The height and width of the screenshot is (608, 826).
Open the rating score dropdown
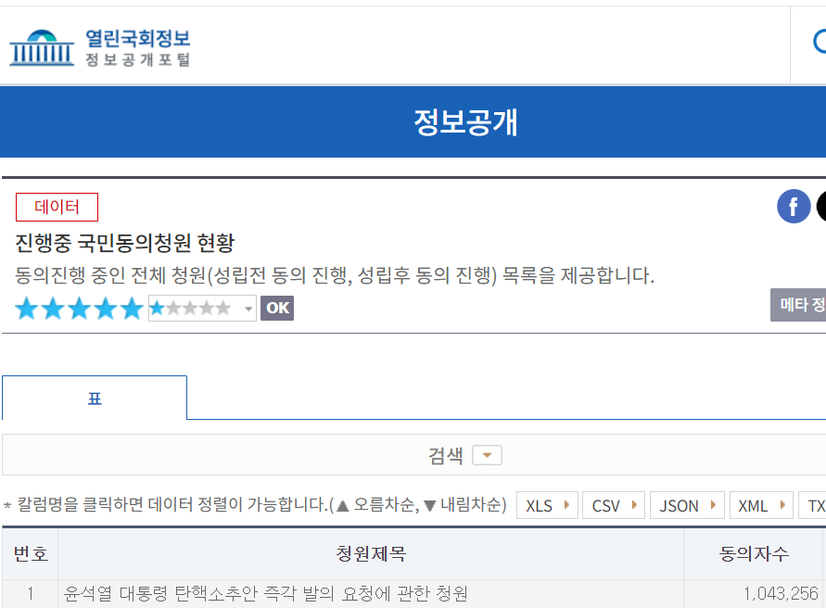pyautogui.click(x=247, y=308)
